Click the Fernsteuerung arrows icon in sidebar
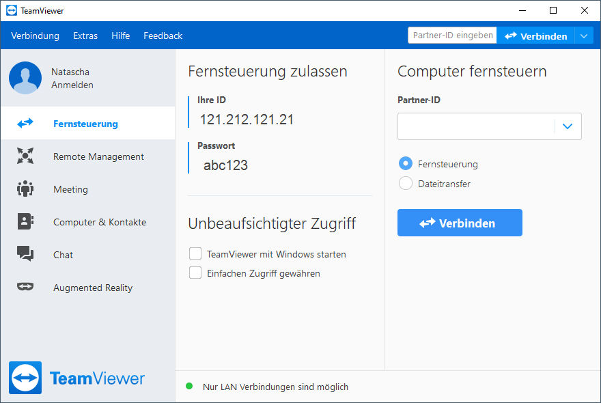 (x=25, y=123)
